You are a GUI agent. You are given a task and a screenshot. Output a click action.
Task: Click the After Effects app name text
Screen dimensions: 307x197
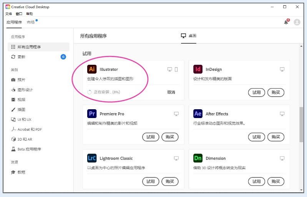point(217,114)
